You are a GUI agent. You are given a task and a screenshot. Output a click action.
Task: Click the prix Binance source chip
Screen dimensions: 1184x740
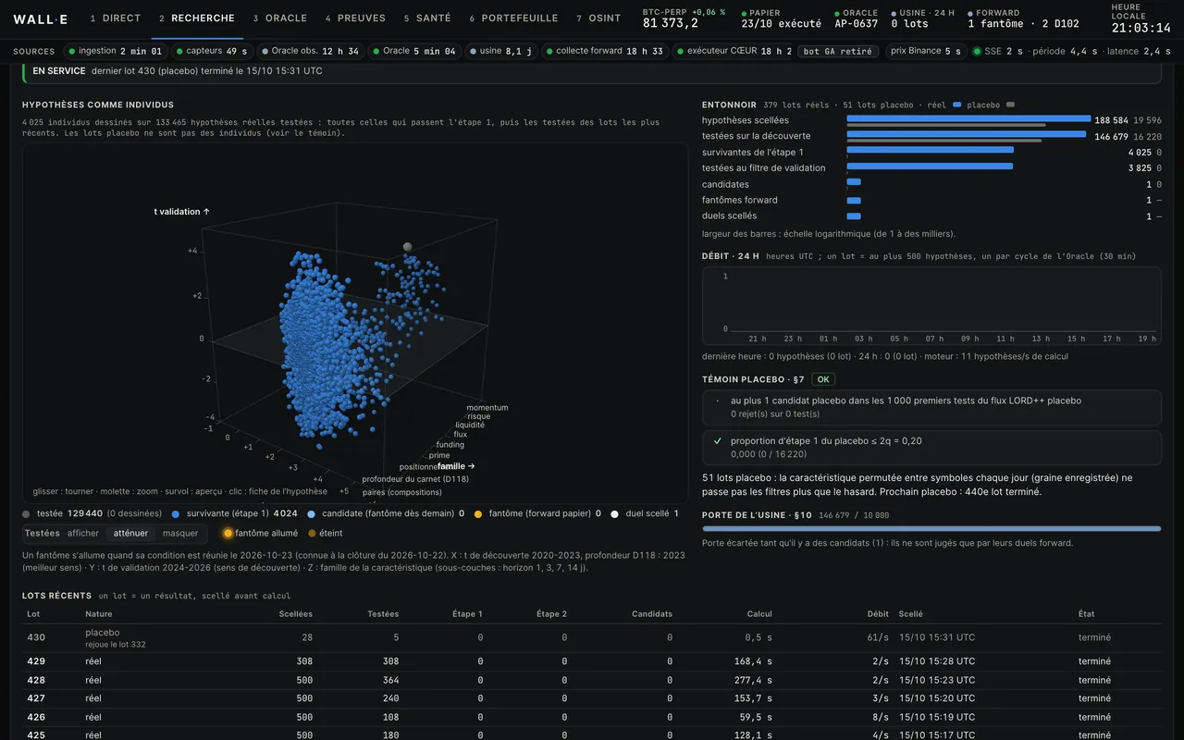click(925, 51)
